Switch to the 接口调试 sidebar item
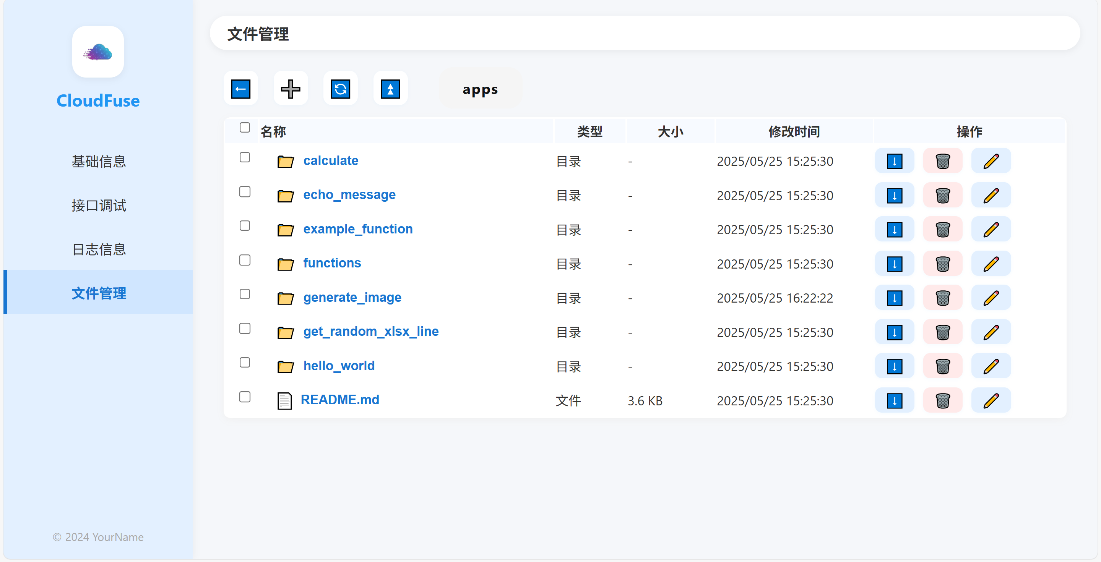Viewport: 1101px width, 562px height. pos(99,206)
